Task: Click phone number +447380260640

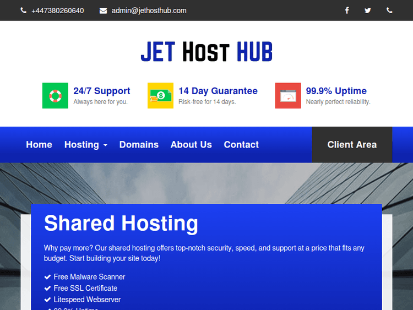Action: click(x=58, y=11)
